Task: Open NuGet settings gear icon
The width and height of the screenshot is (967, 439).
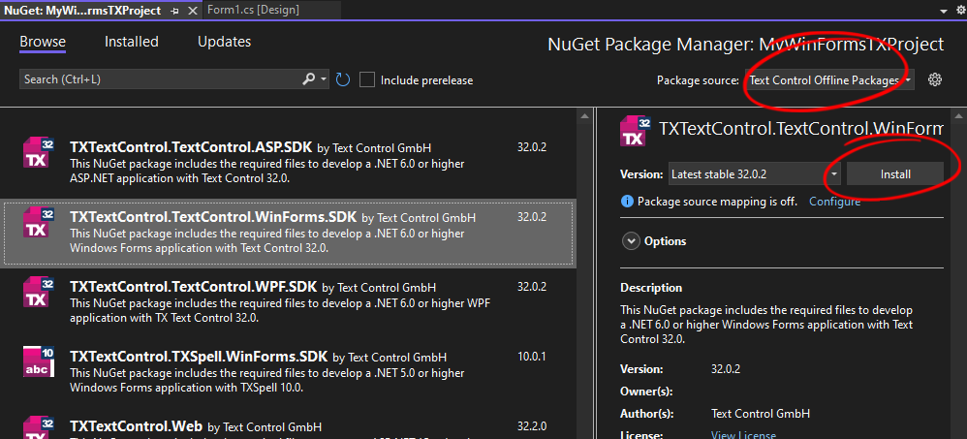Action: (935, 79)
